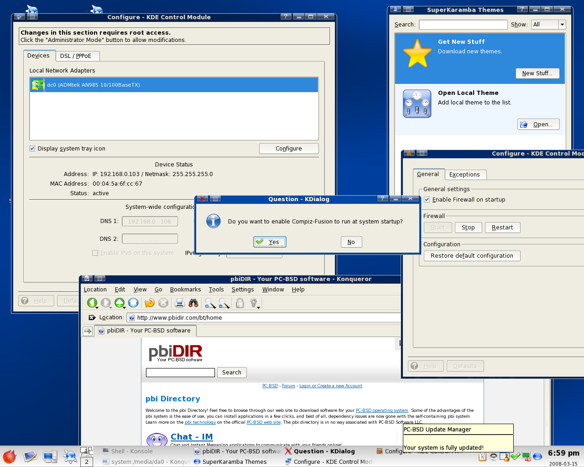Click the DNS 1 address field

[150, 222]
